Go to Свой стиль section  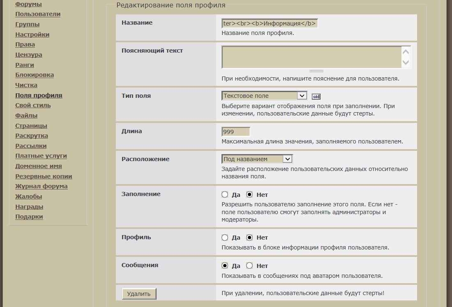[33, 106]
